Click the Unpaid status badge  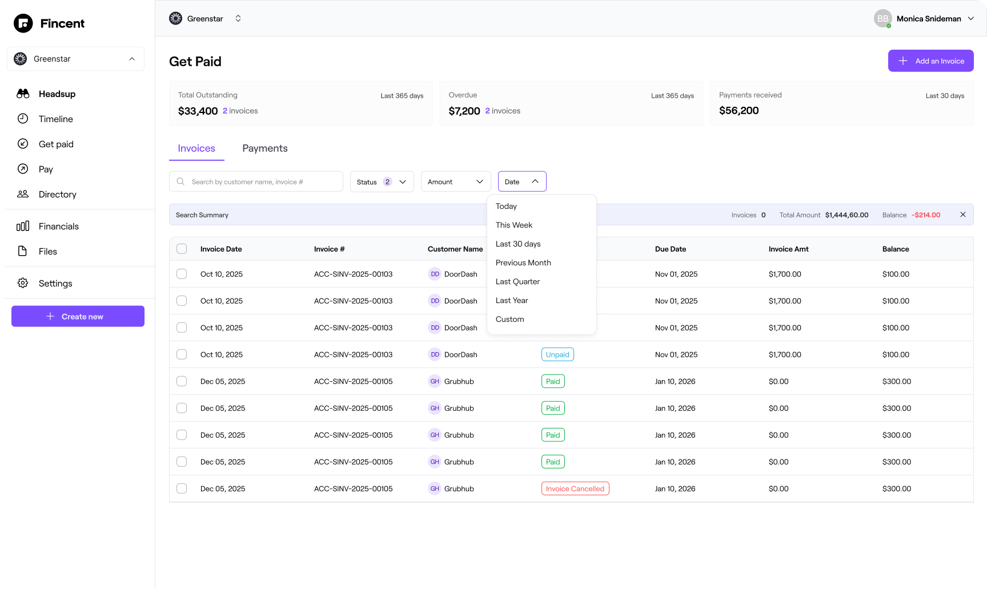(x=557, y=354)
